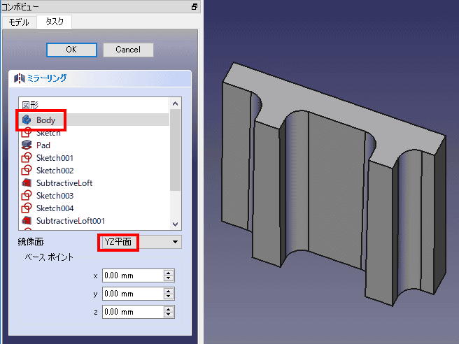Click the Body shape icon
The width and height of the screenshot is (459, 344).
tap(27, 120)
